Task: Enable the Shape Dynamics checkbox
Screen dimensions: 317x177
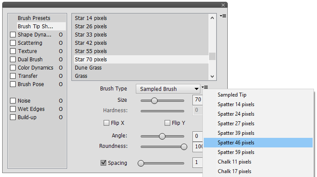Action: pyautogui.click(x=13, y=35)
